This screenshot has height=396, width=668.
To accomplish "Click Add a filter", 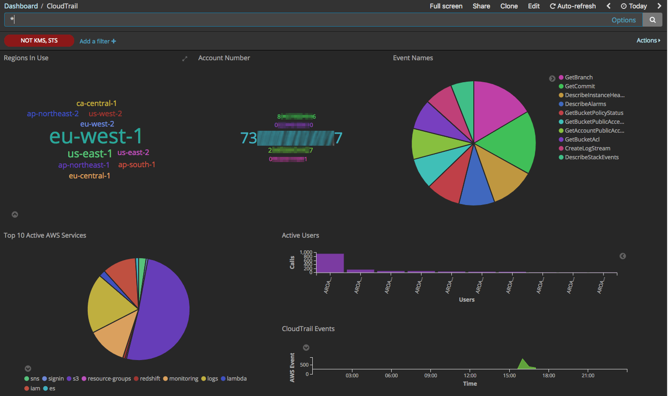I will (x=95, y=41).
